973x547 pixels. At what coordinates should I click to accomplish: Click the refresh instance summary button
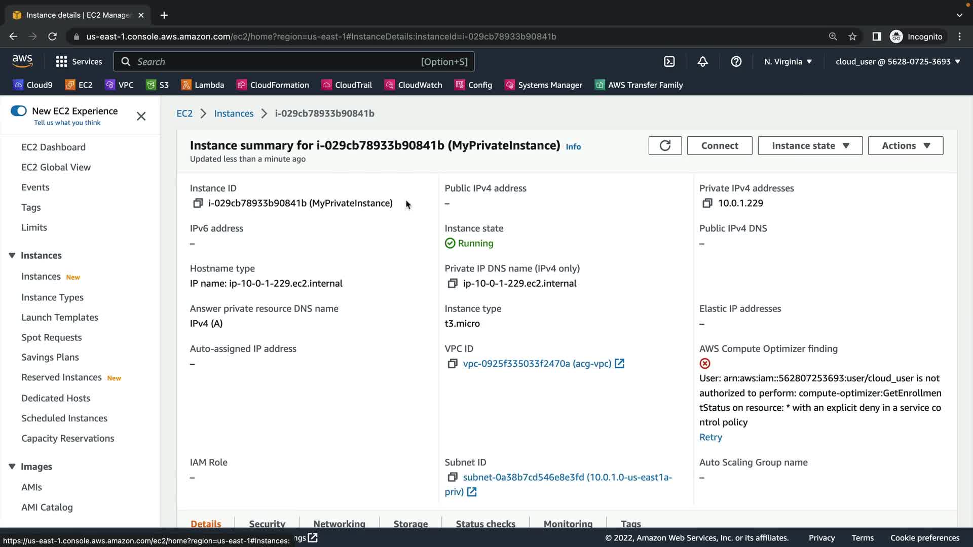pos(665,146)
